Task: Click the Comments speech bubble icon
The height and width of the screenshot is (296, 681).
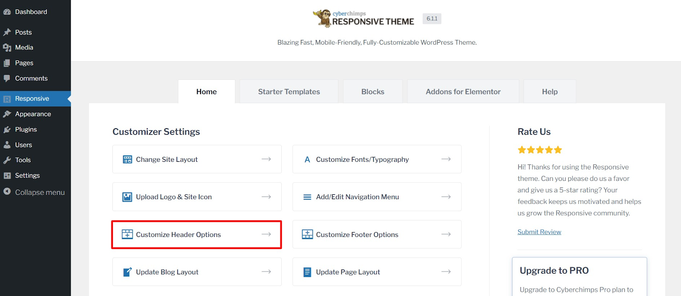Action: pos(7,79)
